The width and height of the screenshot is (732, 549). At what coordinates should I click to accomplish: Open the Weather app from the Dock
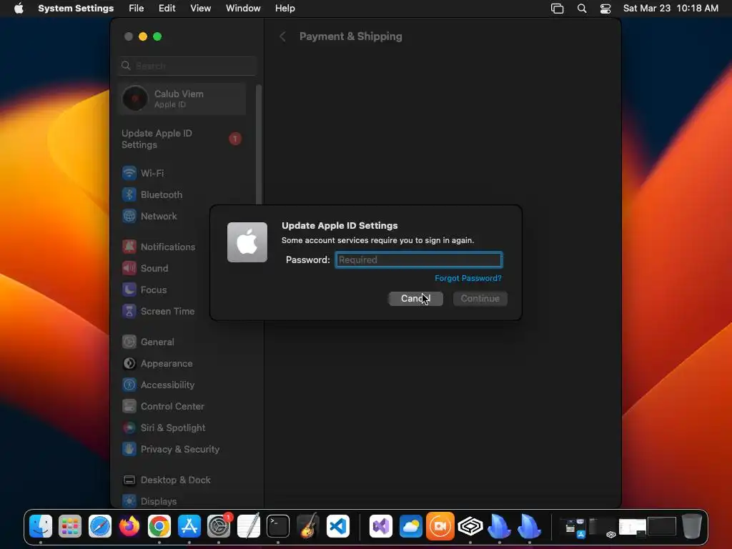[410, 526]
